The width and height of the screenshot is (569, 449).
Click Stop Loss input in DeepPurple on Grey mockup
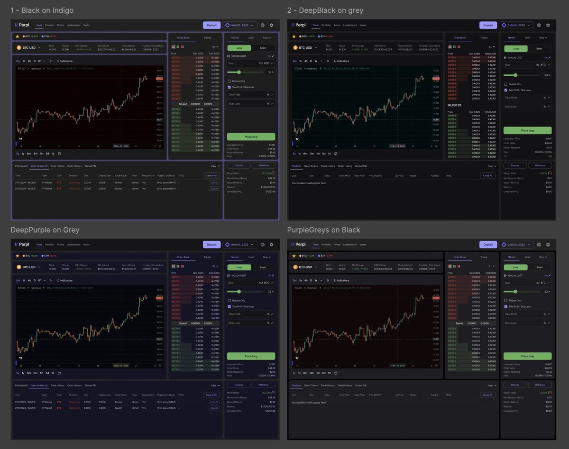pos(251,323)
